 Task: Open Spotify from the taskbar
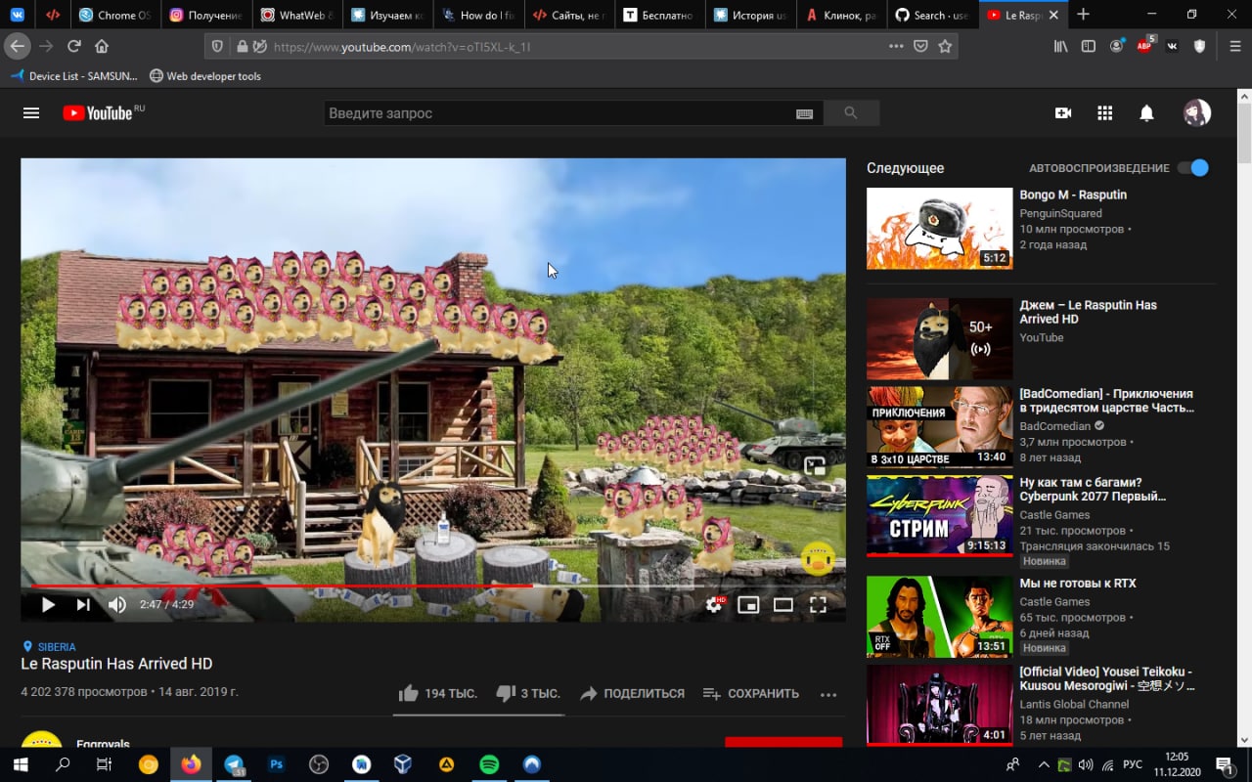pyautogui.click(x=489, y=764)
